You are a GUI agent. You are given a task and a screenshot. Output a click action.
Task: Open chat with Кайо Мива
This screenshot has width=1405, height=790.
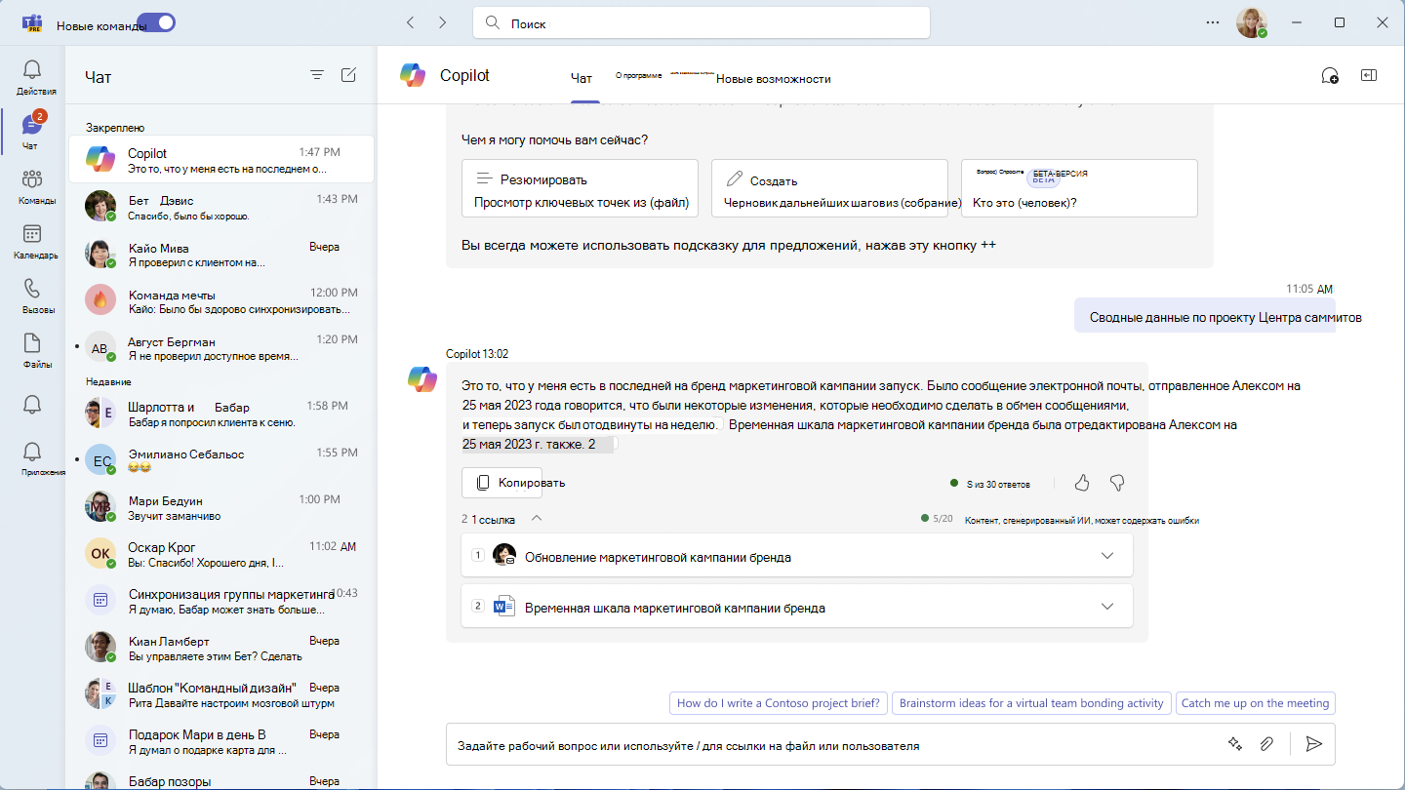point(221,254)
